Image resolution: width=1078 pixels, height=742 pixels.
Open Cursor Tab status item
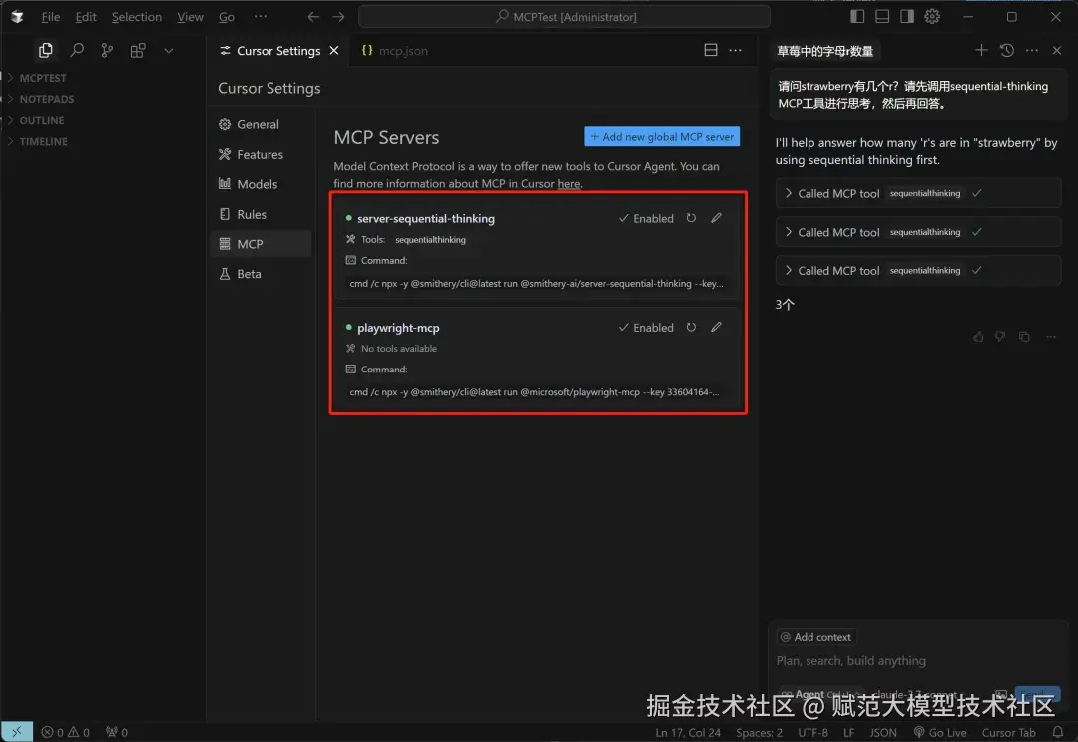[1008, 732]
